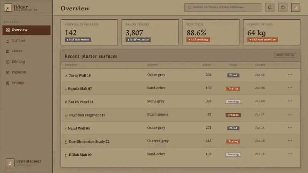Open the Surfaces section
Viewport: 308px width, 173px height.
tap(26, 40)
